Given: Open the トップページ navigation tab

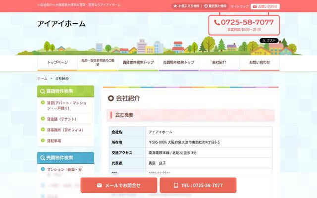Looking at the screenshot, I should (57, 63).
